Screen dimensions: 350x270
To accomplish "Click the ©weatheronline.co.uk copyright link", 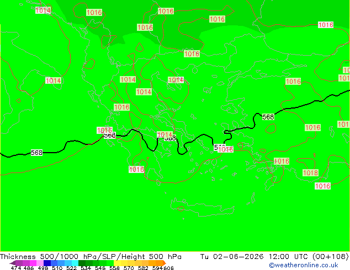I will [304, 265].
